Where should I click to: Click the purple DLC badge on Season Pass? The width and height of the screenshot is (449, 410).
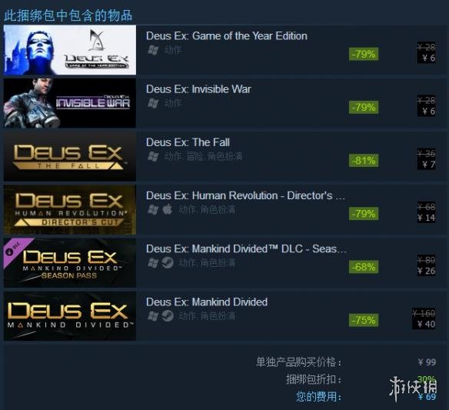pyautogui.click(x=15, y=249)
